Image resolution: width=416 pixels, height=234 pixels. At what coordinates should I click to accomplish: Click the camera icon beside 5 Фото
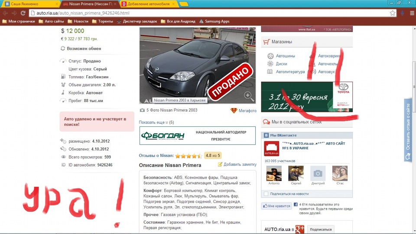pyautogui.click(x=142, y=110)
